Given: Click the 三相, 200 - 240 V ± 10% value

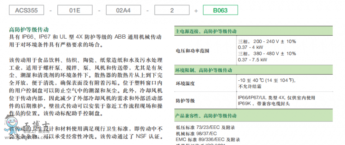Looking at the screenshot, I should coord(267,41).
